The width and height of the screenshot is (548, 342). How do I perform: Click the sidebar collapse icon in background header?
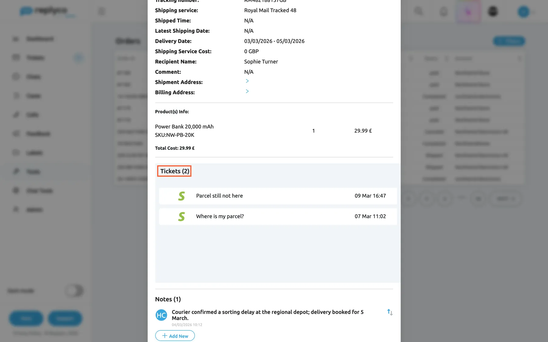102,12
